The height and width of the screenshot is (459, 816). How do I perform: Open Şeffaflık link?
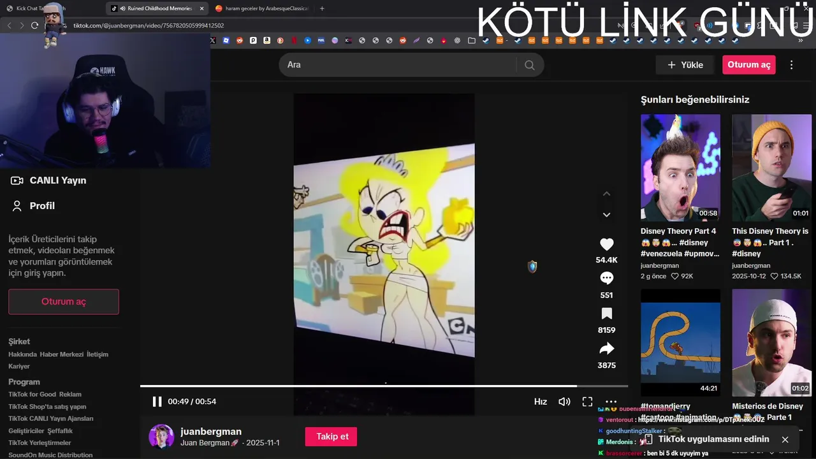61,431
